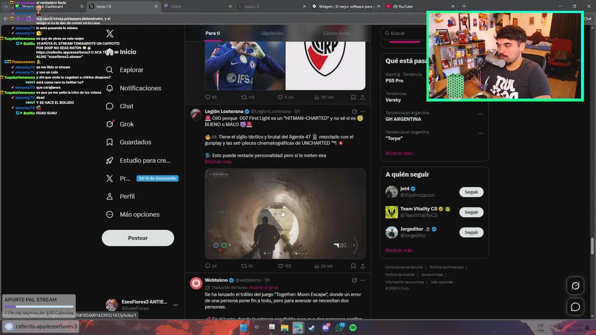
Task: Open Explorar in the X sidebar
Action: pos(125,70)
